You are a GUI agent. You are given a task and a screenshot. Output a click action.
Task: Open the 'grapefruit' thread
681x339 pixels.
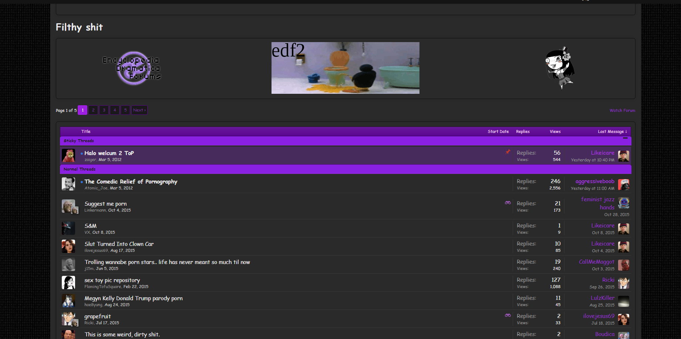98,316
